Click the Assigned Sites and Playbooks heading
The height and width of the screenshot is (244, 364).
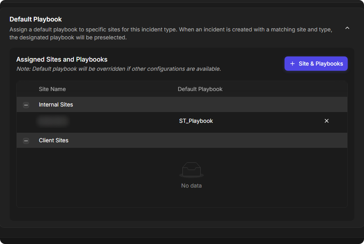point(62,60)
